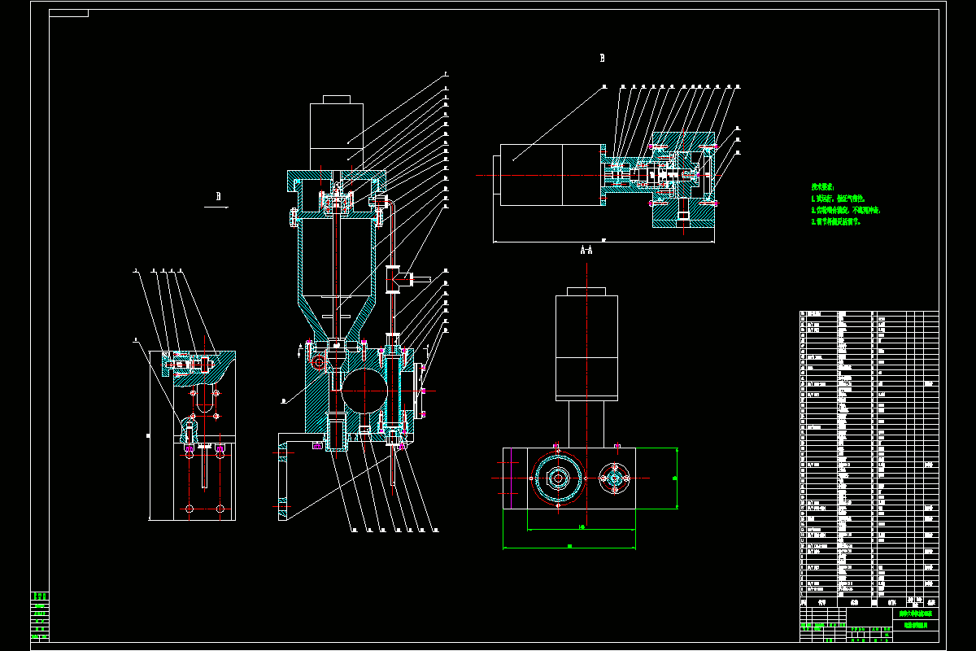Click the A-A section view label
Image resolution: width=976 pixels, height=651 pixels.
pyautogui.click(x=585, y=251)
